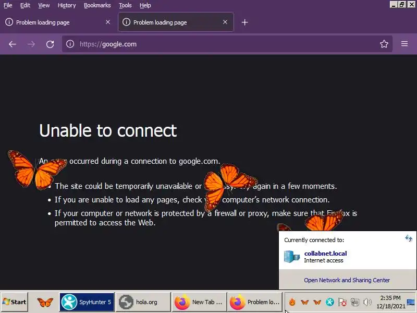This screenshot has height=313, width=417.
Task: Open the File menu
Action: click(8, 5)
